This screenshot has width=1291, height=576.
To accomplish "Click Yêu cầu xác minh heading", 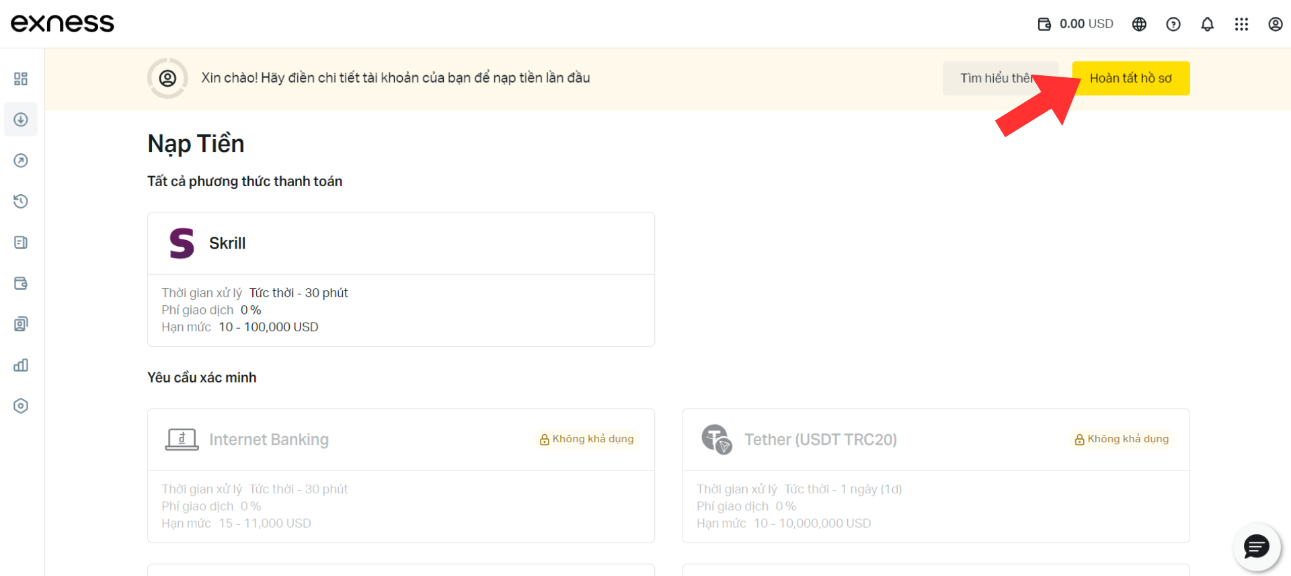I will pos(202,378).
